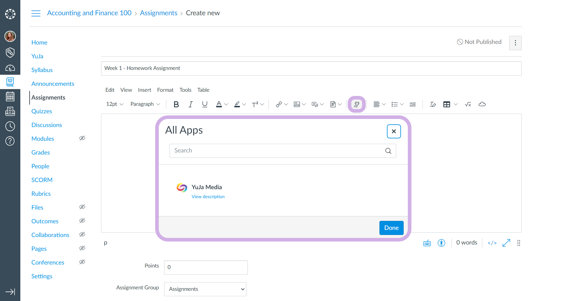Expand the Paragraph style dropdown

point(145,104)
